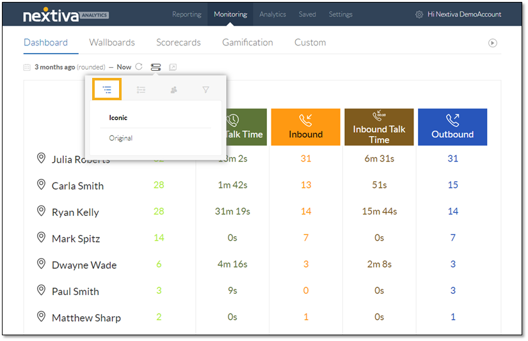The height and width of the screenshot is (341, 528).
Task: Click Carla Smith inbound count 13
Action: click(x=306, y=185)
